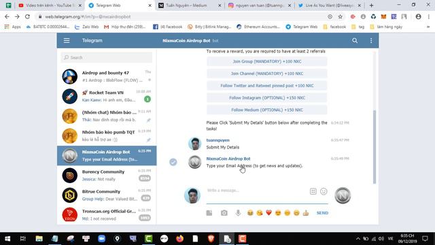Open File Explorer from the taskbar
Image resolution: width=435 pixels, height=245 pixels.
coord(39,239)
